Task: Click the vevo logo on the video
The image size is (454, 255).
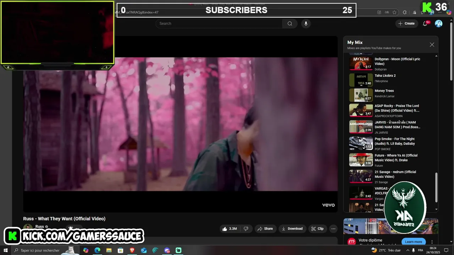Action: click(x=328, y=205)
